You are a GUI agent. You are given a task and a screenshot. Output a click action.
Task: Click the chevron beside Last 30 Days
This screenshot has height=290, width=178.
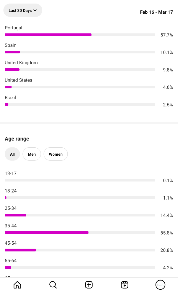coord(35,11)
